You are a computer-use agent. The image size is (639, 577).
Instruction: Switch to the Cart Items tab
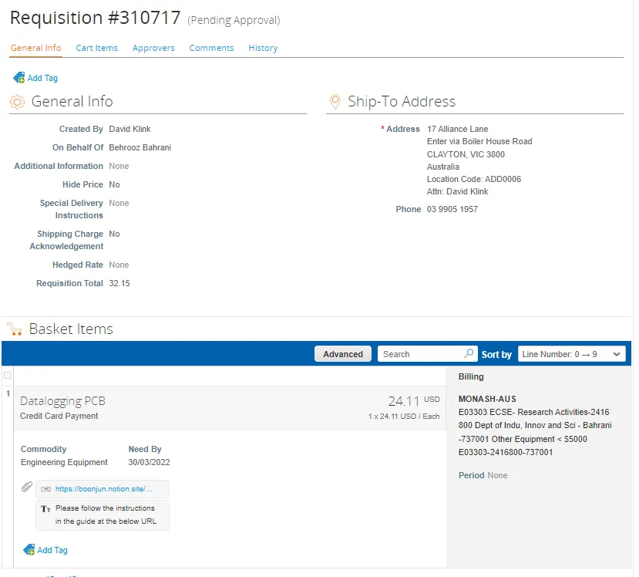click(x=96, y=48)
